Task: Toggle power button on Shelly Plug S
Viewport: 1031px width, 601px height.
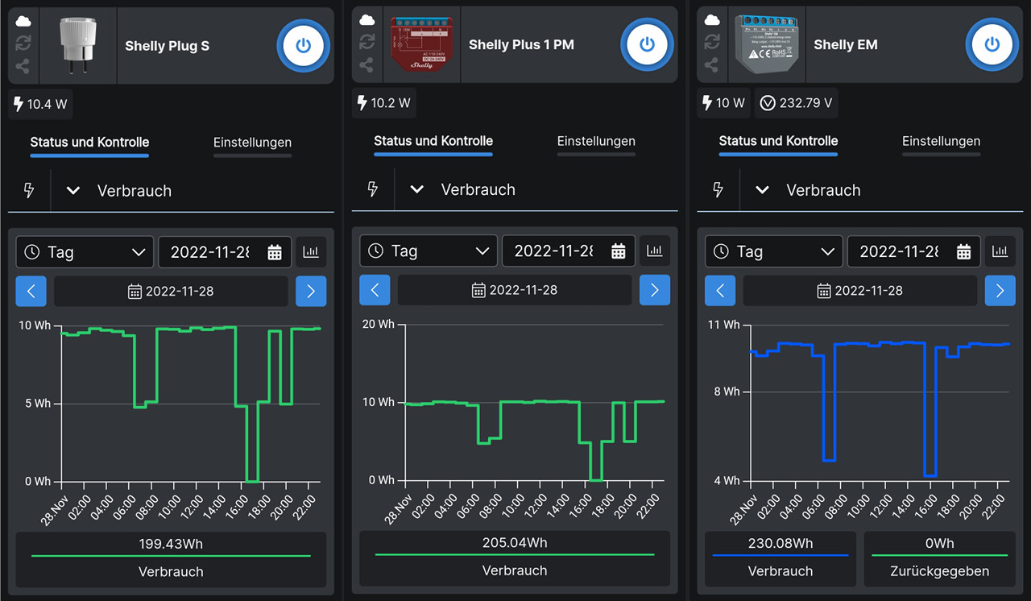Action: (303, 46)
